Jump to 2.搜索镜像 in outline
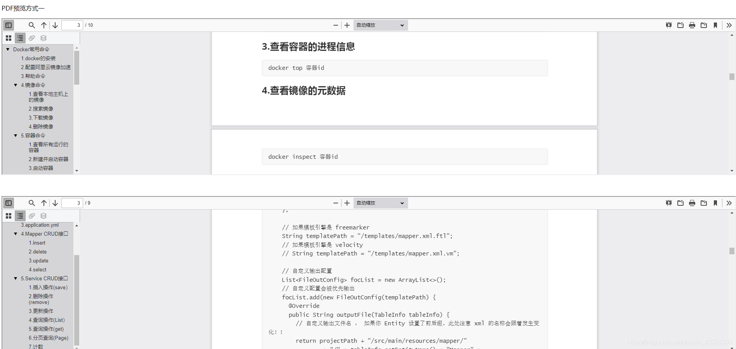 tap(41, 109)
